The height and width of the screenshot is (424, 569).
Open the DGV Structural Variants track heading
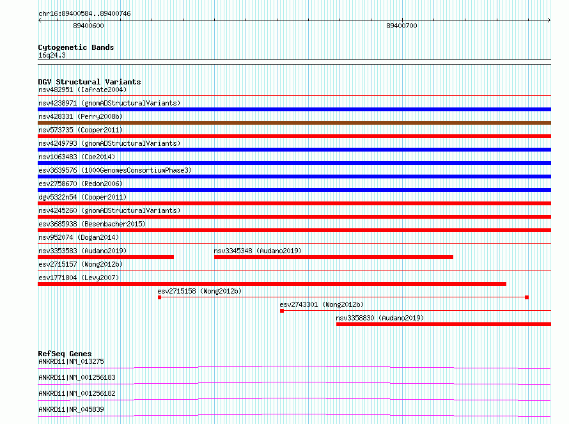click(x=90, y=82)
